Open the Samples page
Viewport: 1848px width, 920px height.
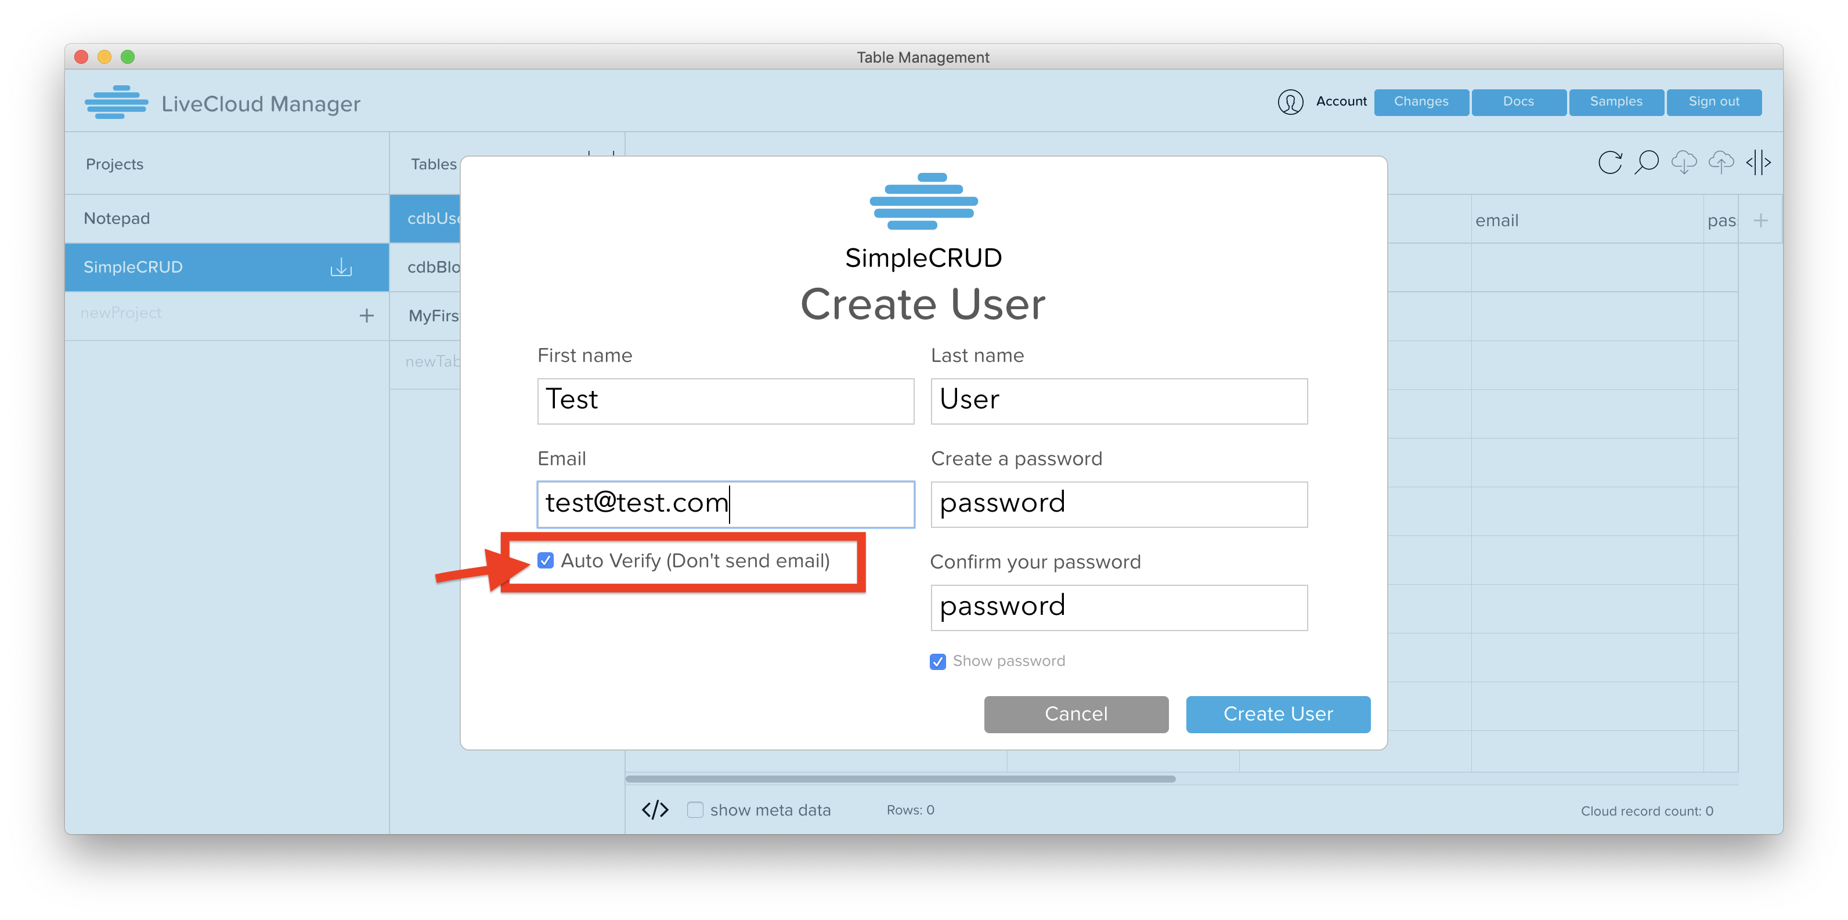click(1616, 102)
